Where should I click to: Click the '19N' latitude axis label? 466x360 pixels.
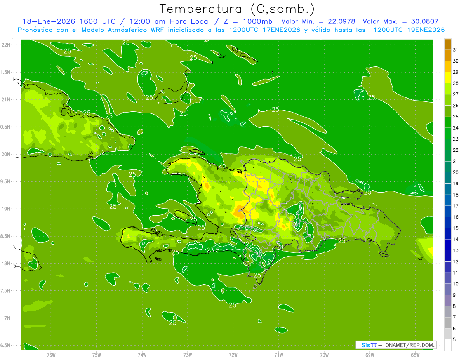click(x=5, y=209)
